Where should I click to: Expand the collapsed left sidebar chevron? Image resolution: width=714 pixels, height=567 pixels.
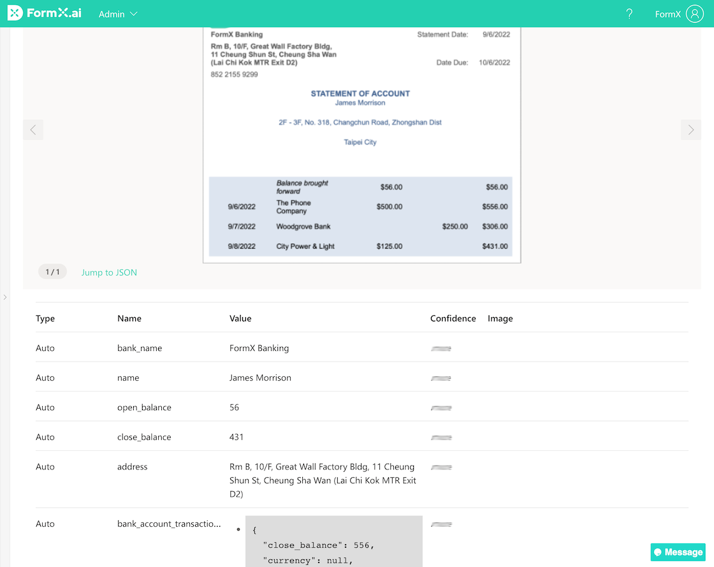5,297
